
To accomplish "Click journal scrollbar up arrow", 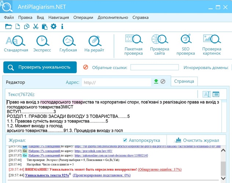I will 223,150.
